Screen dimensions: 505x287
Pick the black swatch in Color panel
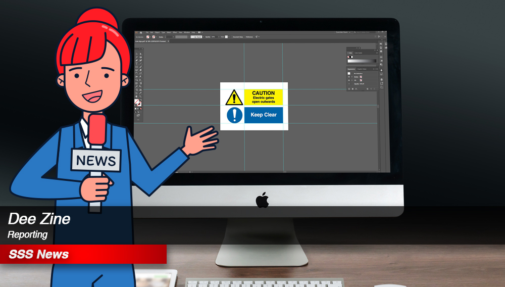tap(350, 57)
